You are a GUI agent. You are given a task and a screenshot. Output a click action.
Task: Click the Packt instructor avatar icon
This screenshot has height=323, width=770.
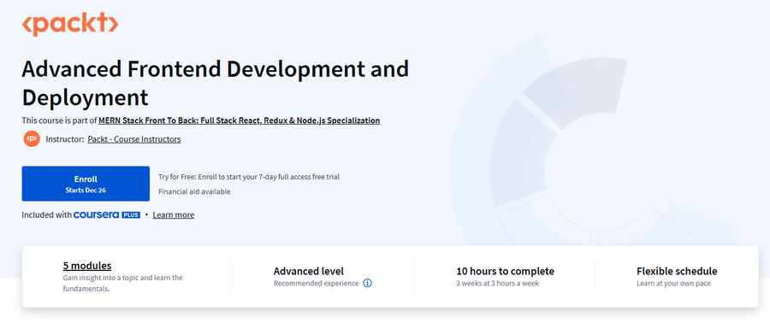(x=32, y=139)
